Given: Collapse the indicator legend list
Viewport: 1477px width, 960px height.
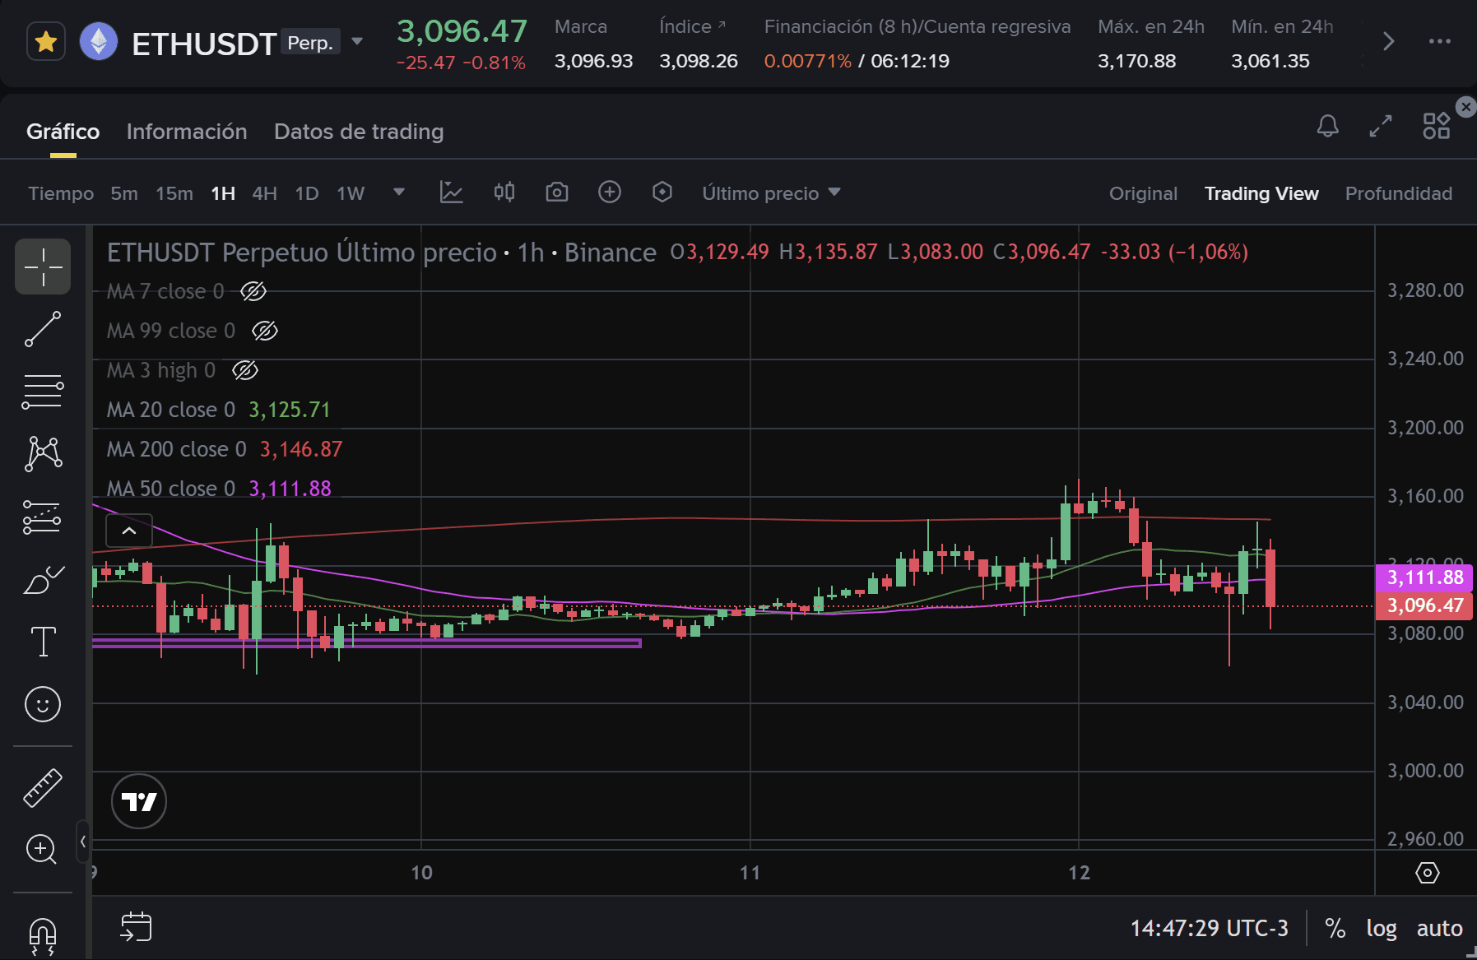Looking at the screenshot, I should pos(129,531).
